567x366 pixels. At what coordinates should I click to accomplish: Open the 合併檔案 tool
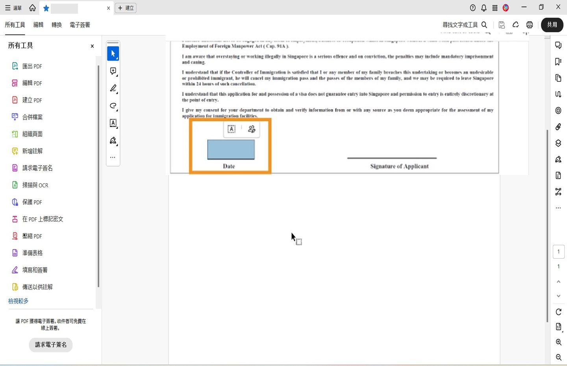27,117
